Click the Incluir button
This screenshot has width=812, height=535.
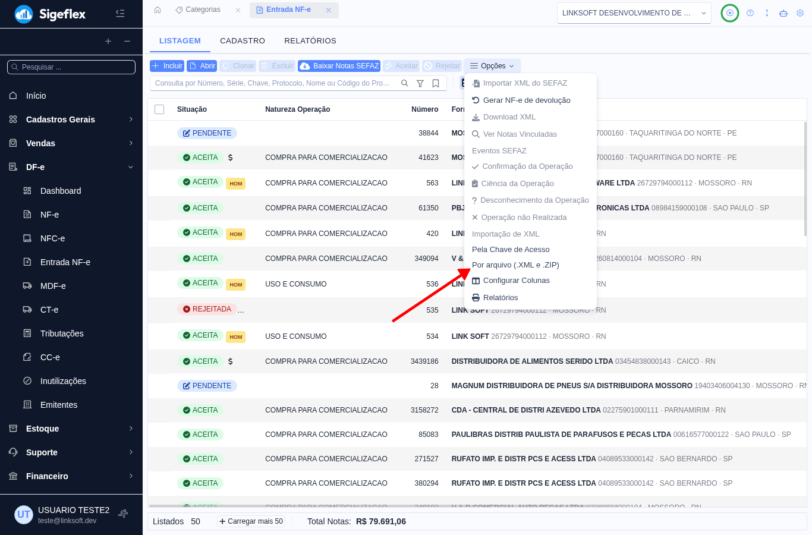point(167,66)
